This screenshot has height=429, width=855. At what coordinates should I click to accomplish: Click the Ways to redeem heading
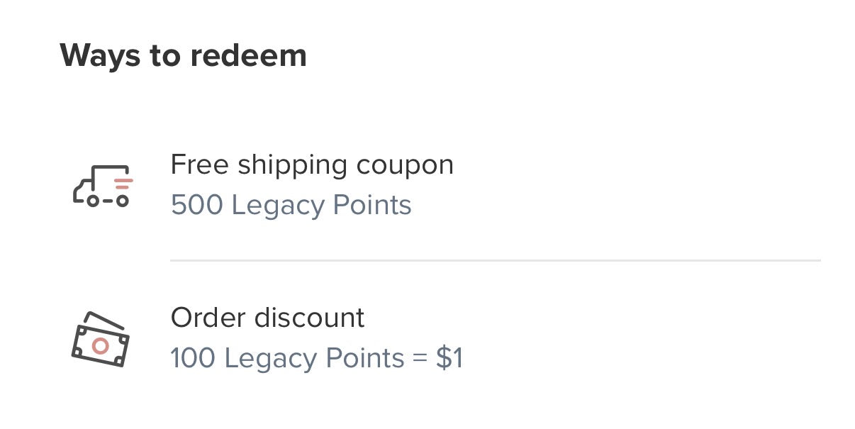[183, 55]
